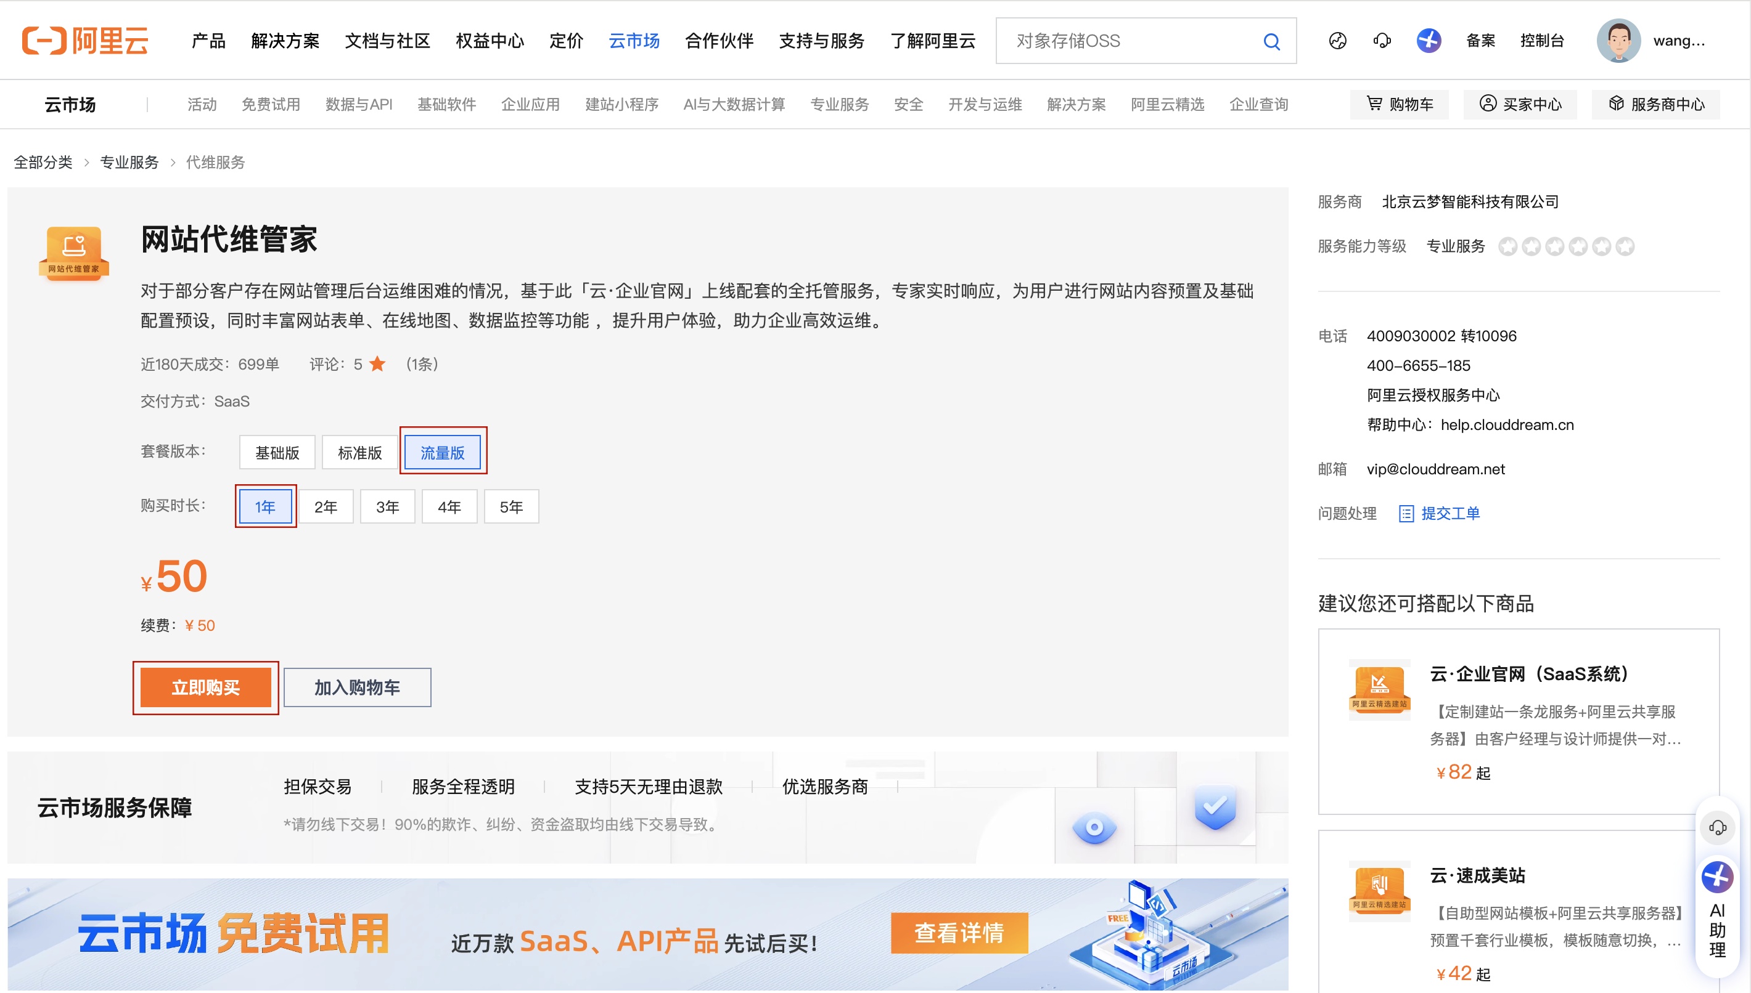The image size is (1751, 993).
Task: Go to 活动 marketplace tab
Action: [202, 104]
